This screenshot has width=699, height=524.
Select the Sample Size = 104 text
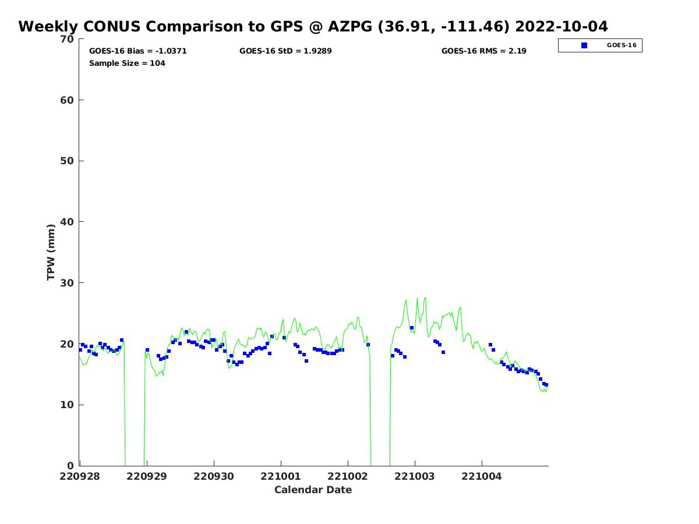click(x=127, y=63)
